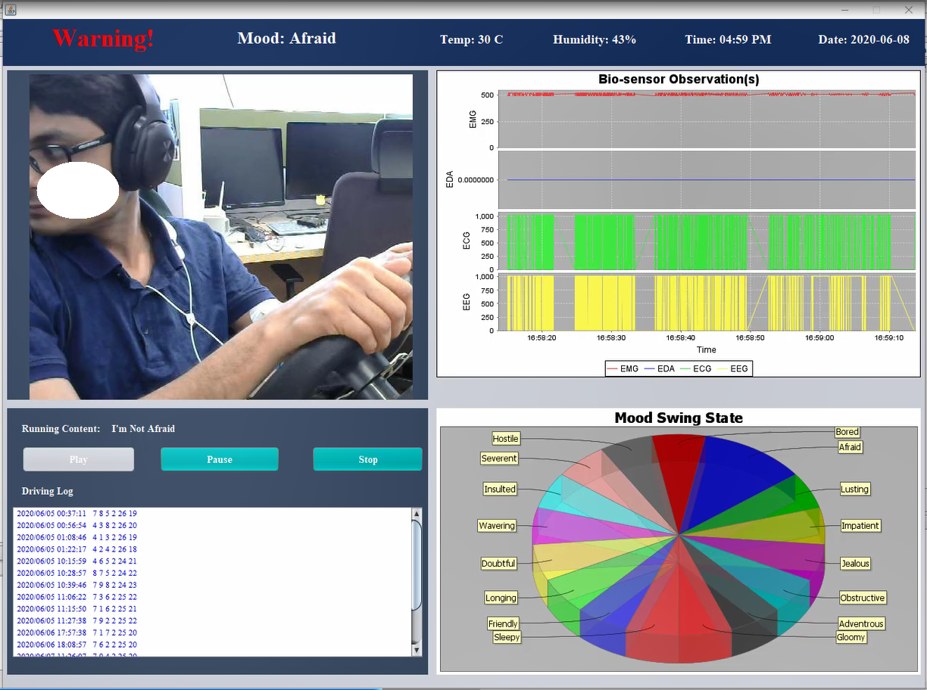
Task: Click the Mood: Afraid status text
Action: 286,38
